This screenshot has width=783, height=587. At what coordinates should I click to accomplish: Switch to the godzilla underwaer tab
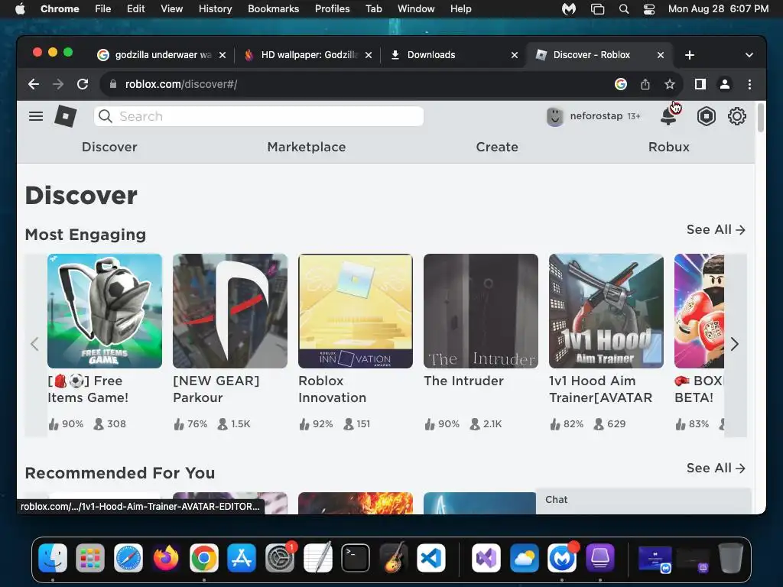(163, 55)
